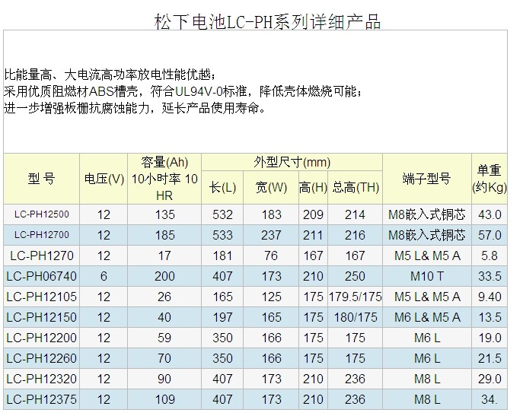Click the M10 T terminal type cell

coord(426,276)
